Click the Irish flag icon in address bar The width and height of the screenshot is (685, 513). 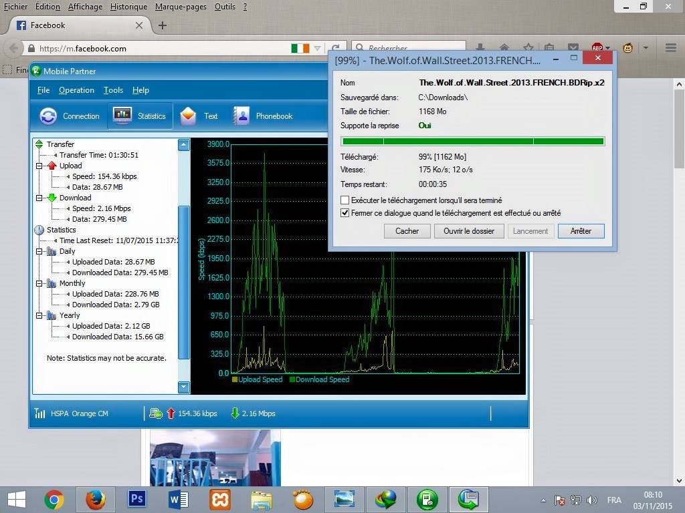tap(300, 48)
